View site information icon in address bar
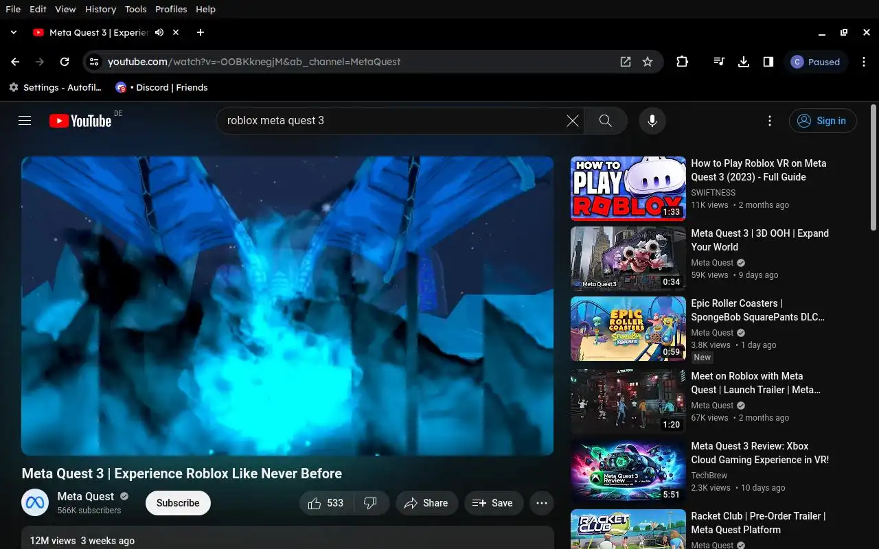This screenshot has height=549, width=879. click(x=94, y=62)
